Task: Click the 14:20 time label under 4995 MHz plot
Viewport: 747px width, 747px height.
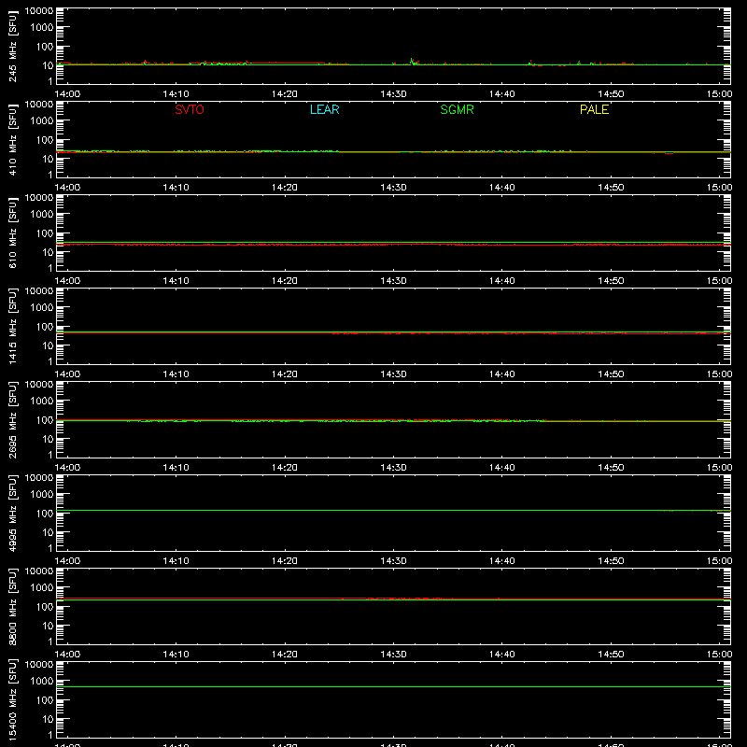Action: coord(285,561)
